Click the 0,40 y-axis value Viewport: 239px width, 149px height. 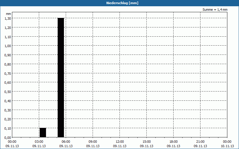click(8, 101)
